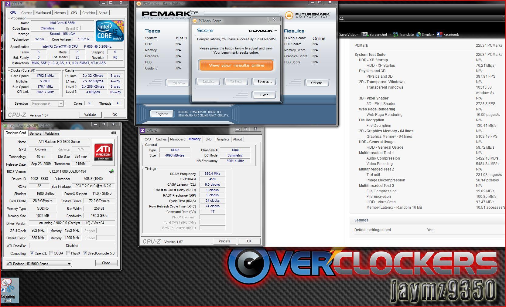Click the BIOS Version field '012.011.000.006.034494'
506x307 pixels.
tap(67, 172)
